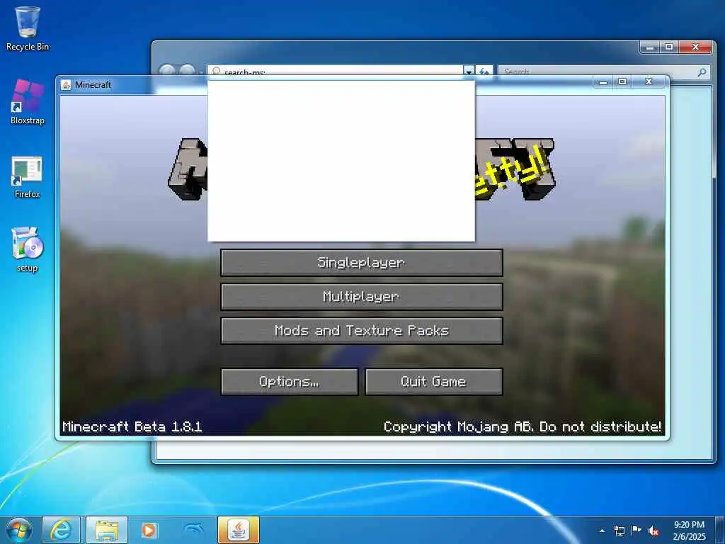Screen dimensions: 725x544
Task: Launch Windows Media Player from taskbar
Action: pyautogui.click(x=149, y=530)
